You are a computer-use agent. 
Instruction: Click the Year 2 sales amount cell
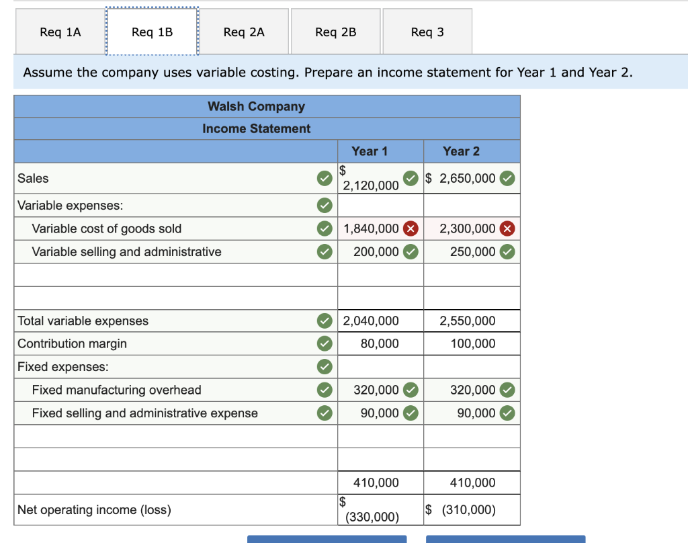[x=472, y=178]
